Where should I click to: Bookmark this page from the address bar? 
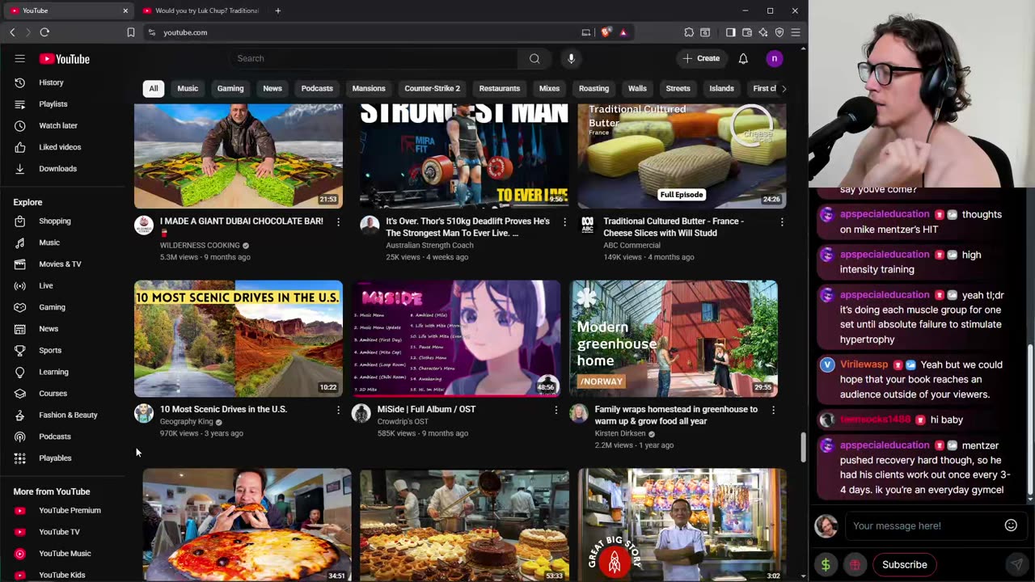click(130, 32)
